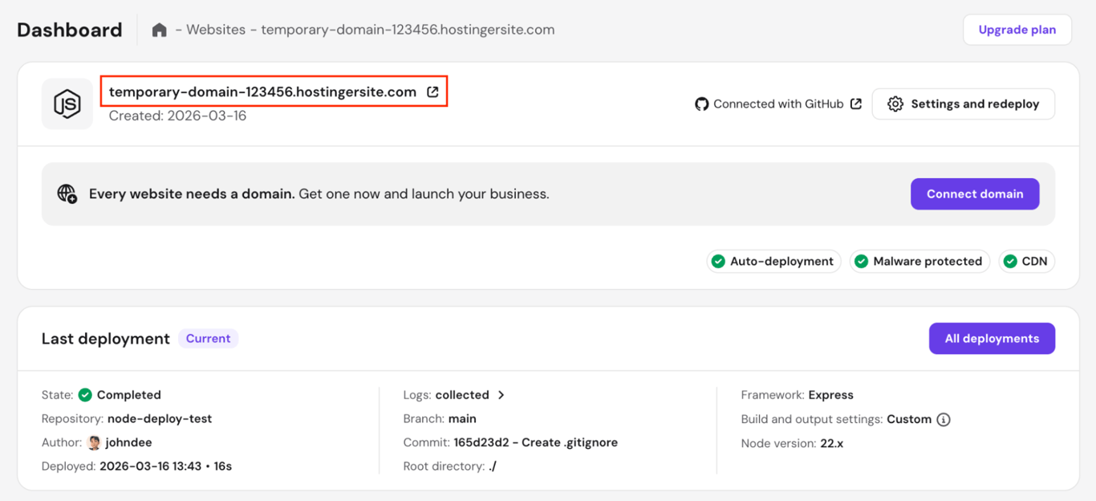Screen dimensions: 1096x501
Task: Click the gear icon in Settings and redeploy
Action: coord(895,104)
